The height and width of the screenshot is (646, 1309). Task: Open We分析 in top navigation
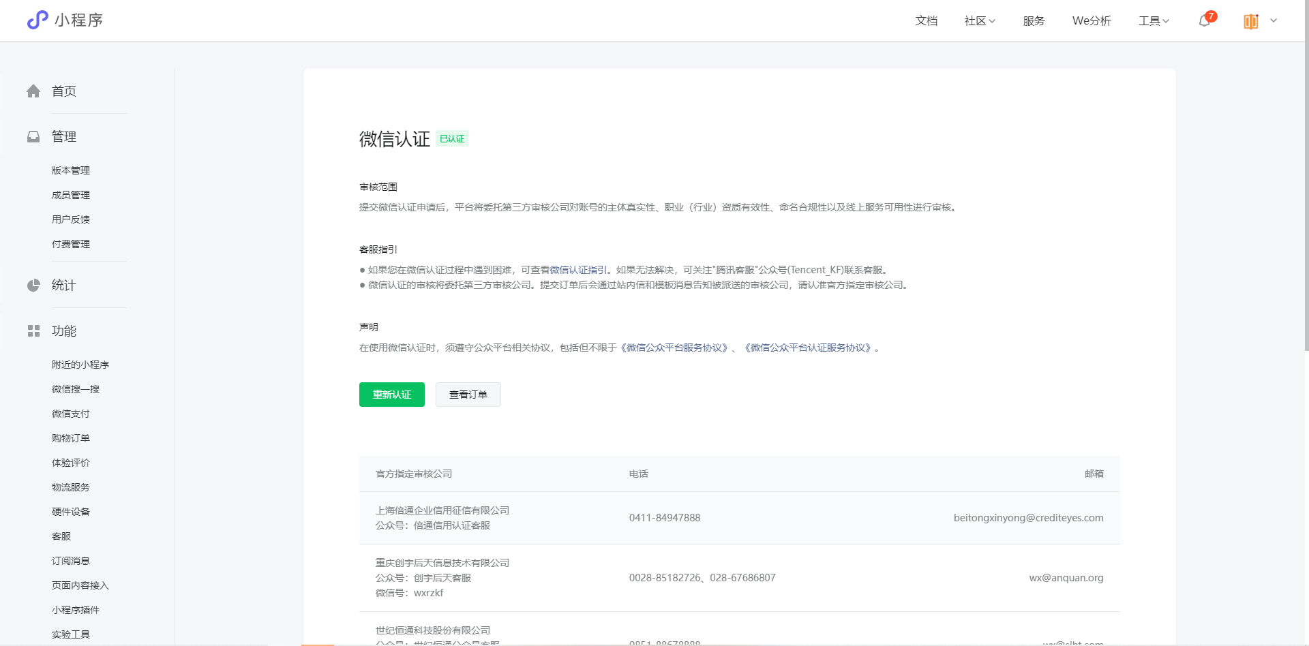pos(1092,21)
